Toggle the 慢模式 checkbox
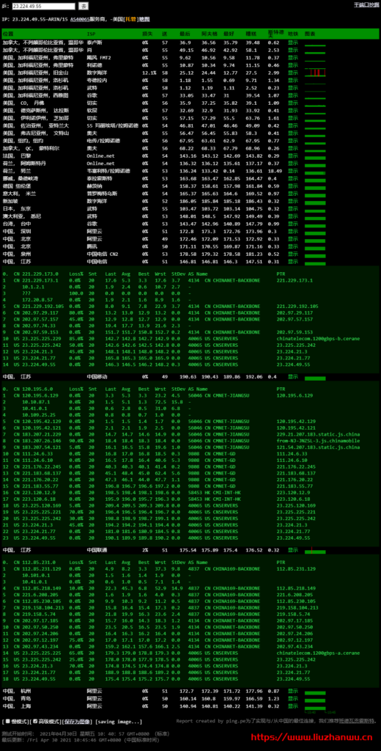Image resolution: width=381 pixels, height=751 pixels. (7, 721)
